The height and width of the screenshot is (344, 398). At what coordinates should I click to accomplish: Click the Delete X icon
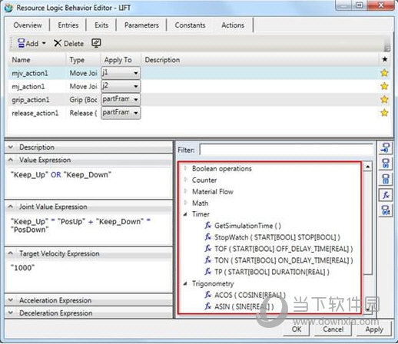point(58,43)
